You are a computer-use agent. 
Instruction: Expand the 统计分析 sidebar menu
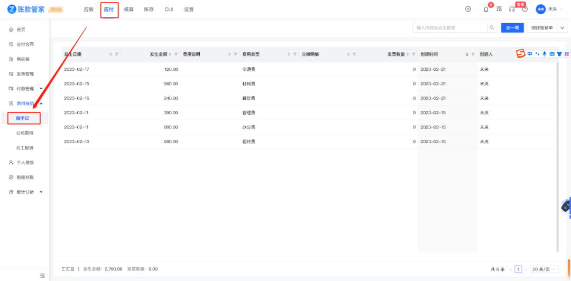(x=41, y=192)
